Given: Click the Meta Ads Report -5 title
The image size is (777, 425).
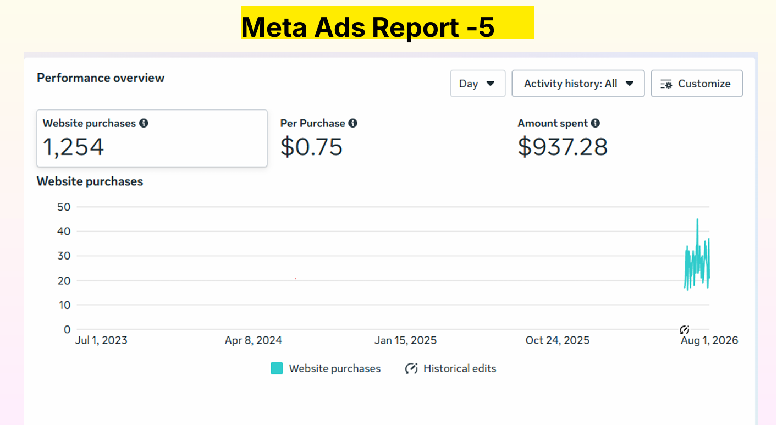Looking at the screenshot, I should click(x=368, y=26).
